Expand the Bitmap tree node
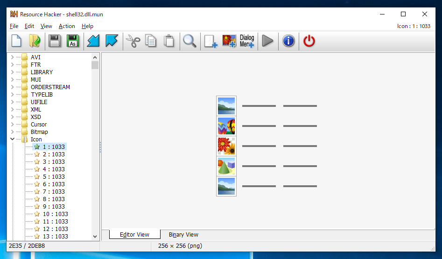The height and width of the screenshot is (259, 442). (12, 132)
